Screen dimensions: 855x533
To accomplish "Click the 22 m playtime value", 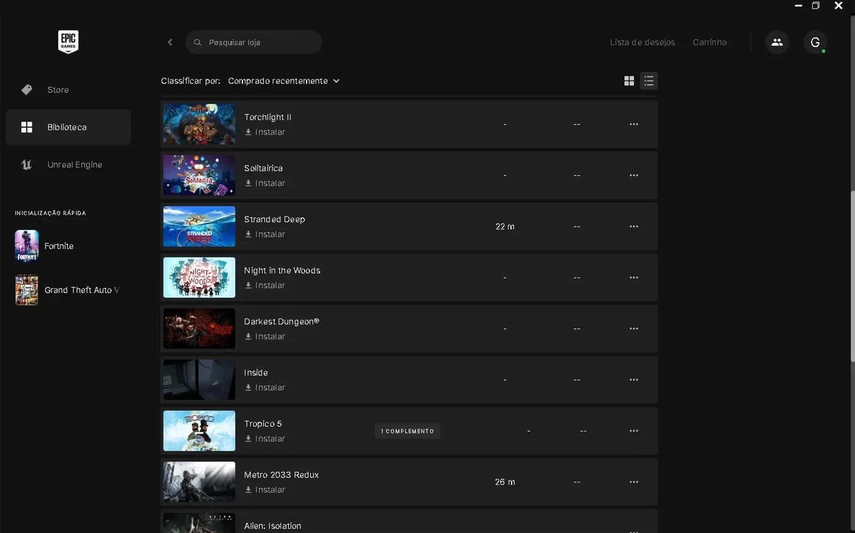I will [505, 227].
